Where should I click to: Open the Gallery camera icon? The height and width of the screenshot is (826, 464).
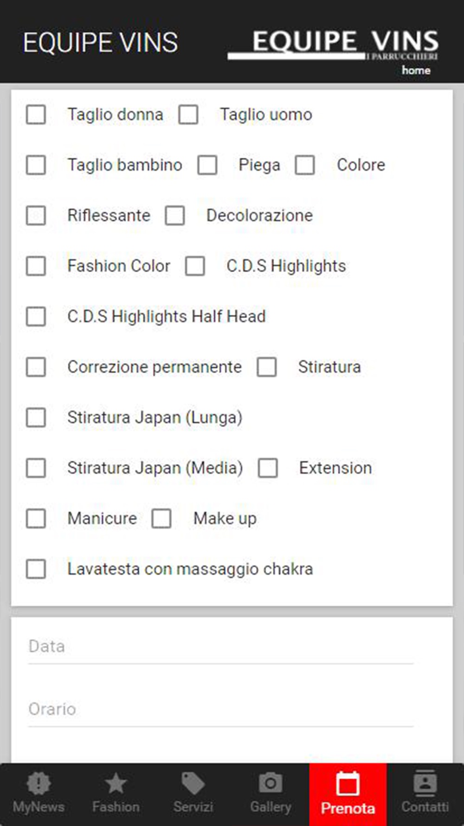point(271,784)
